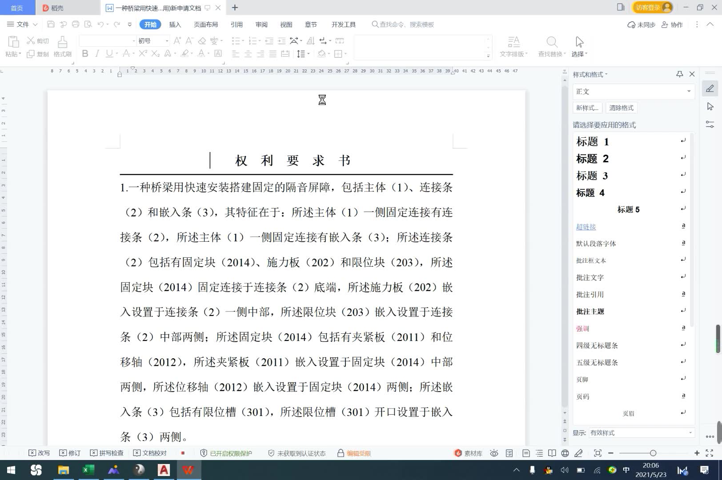Image resolution: width=722 pixels, height=480 pixels.
Task: Open the 正文 style dropdown in styles pane
Action: [x=689, y=91]
